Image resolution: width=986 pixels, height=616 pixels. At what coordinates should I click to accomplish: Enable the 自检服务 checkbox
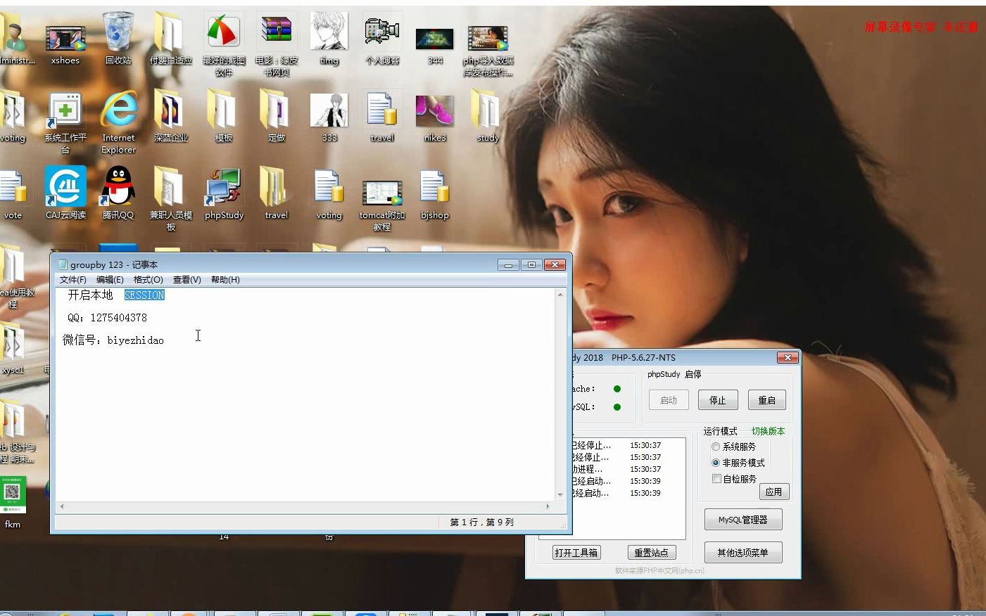point(716,478)
